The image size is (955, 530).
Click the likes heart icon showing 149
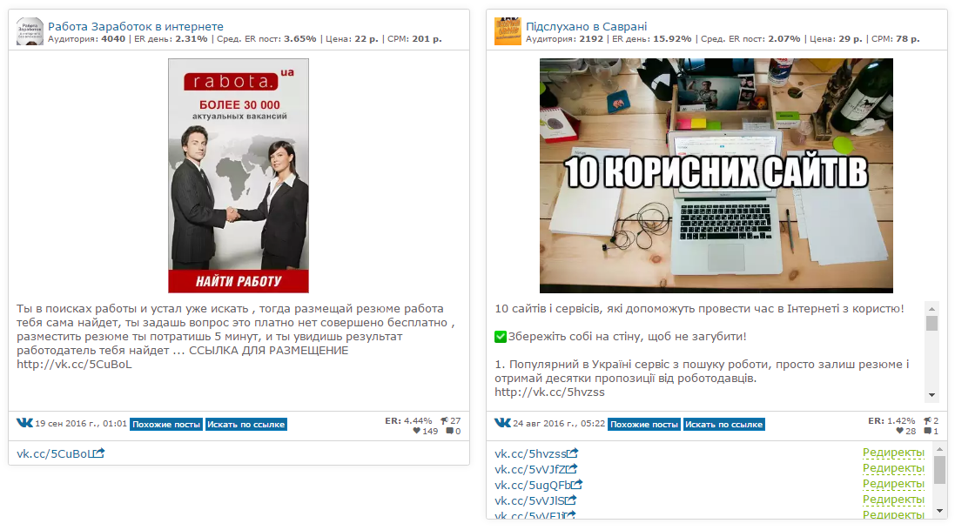(x=417, y=432)
